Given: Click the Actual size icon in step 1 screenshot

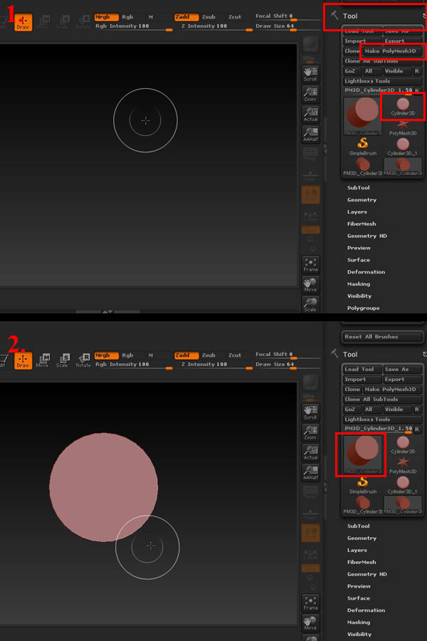Looking at the screenshot, I should pos(310,115).
